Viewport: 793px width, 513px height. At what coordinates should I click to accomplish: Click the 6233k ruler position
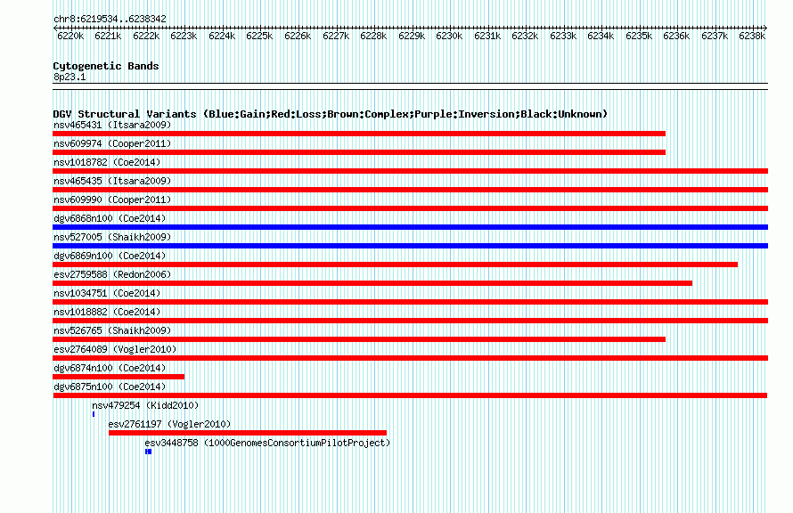(563, 36)
